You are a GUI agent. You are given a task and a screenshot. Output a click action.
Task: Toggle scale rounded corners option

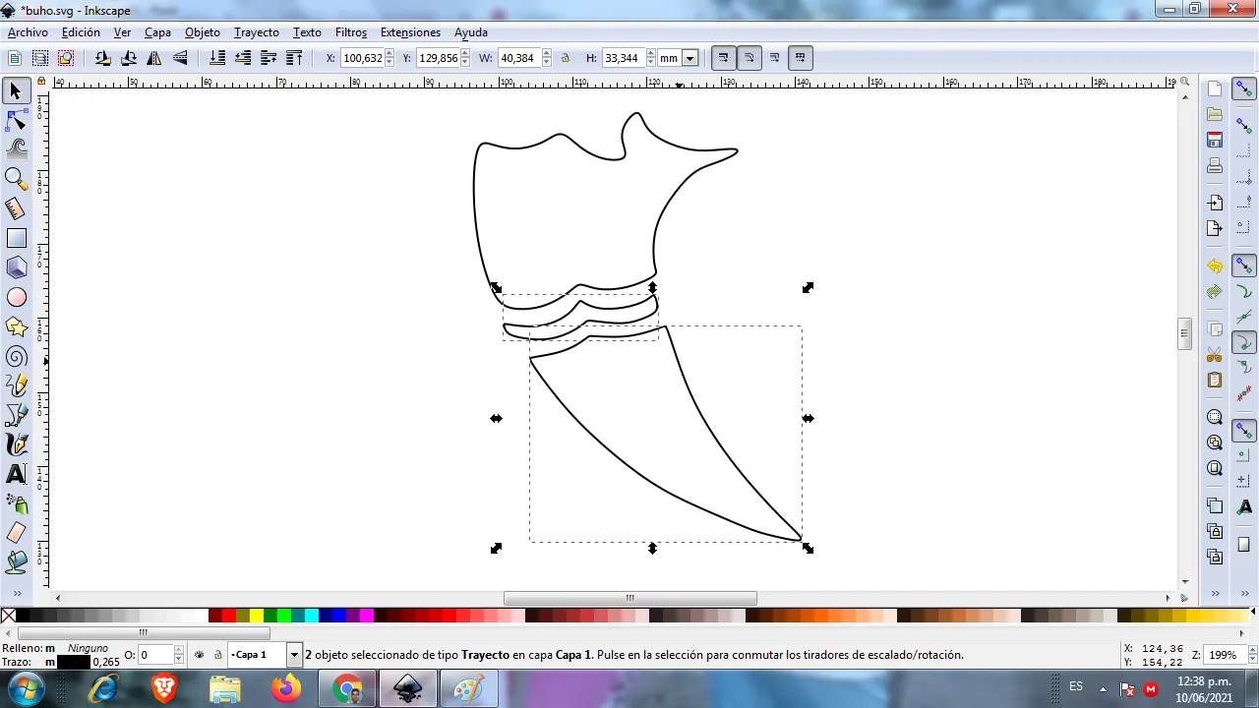(749, 58)
